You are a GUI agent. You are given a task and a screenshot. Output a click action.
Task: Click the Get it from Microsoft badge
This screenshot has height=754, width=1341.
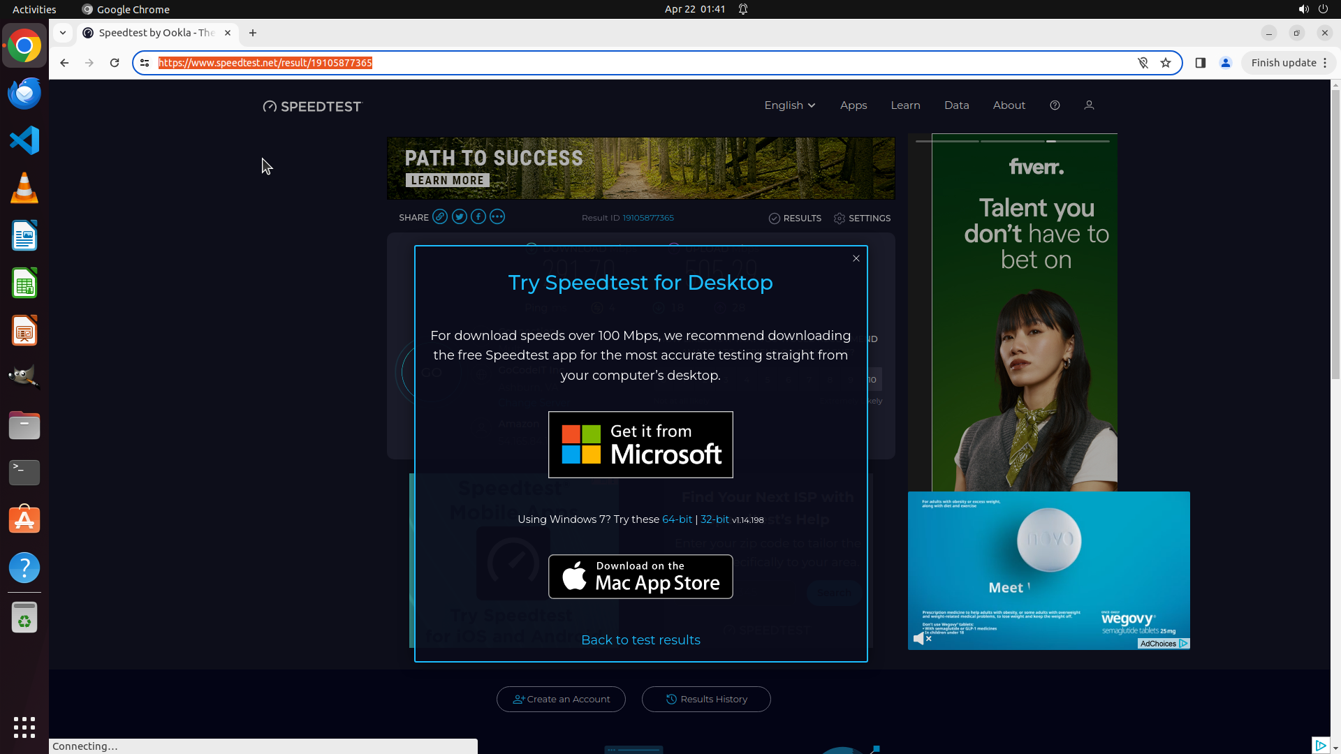point(640,445)
